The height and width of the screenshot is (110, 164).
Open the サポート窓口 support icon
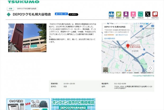(126, 15)
